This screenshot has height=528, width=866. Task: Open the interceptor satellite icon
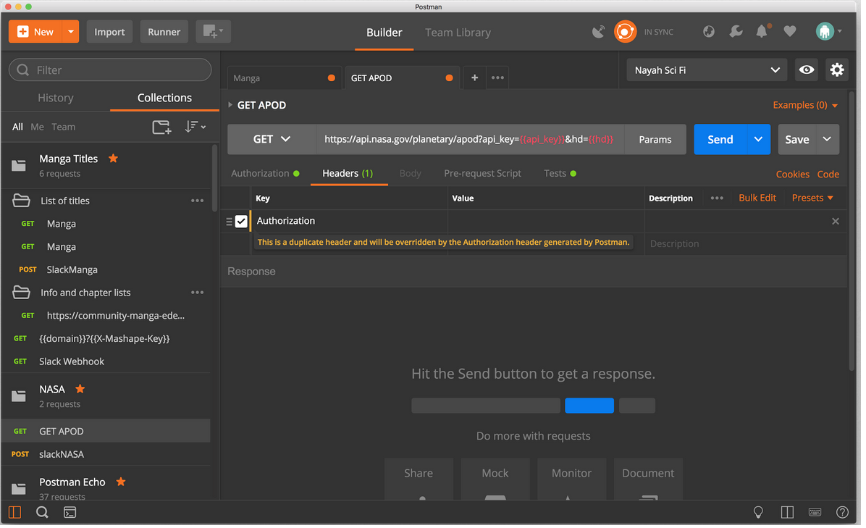pos(598,31)
